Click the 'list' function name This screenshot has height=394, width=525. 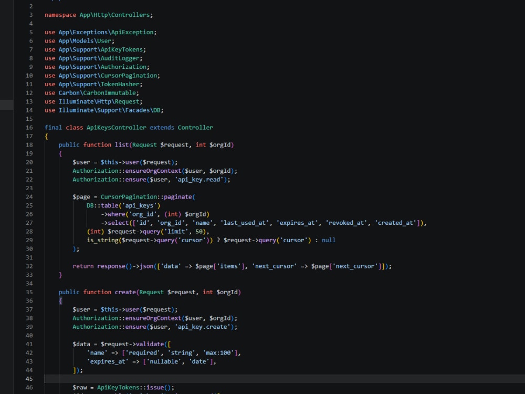click(x=122, y=145)
